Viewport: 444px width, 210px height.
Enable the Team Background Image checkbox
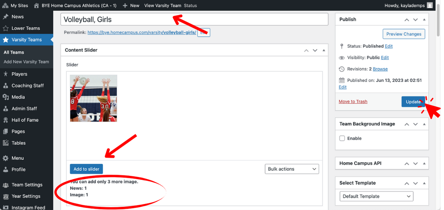click(x=342, y=139)
